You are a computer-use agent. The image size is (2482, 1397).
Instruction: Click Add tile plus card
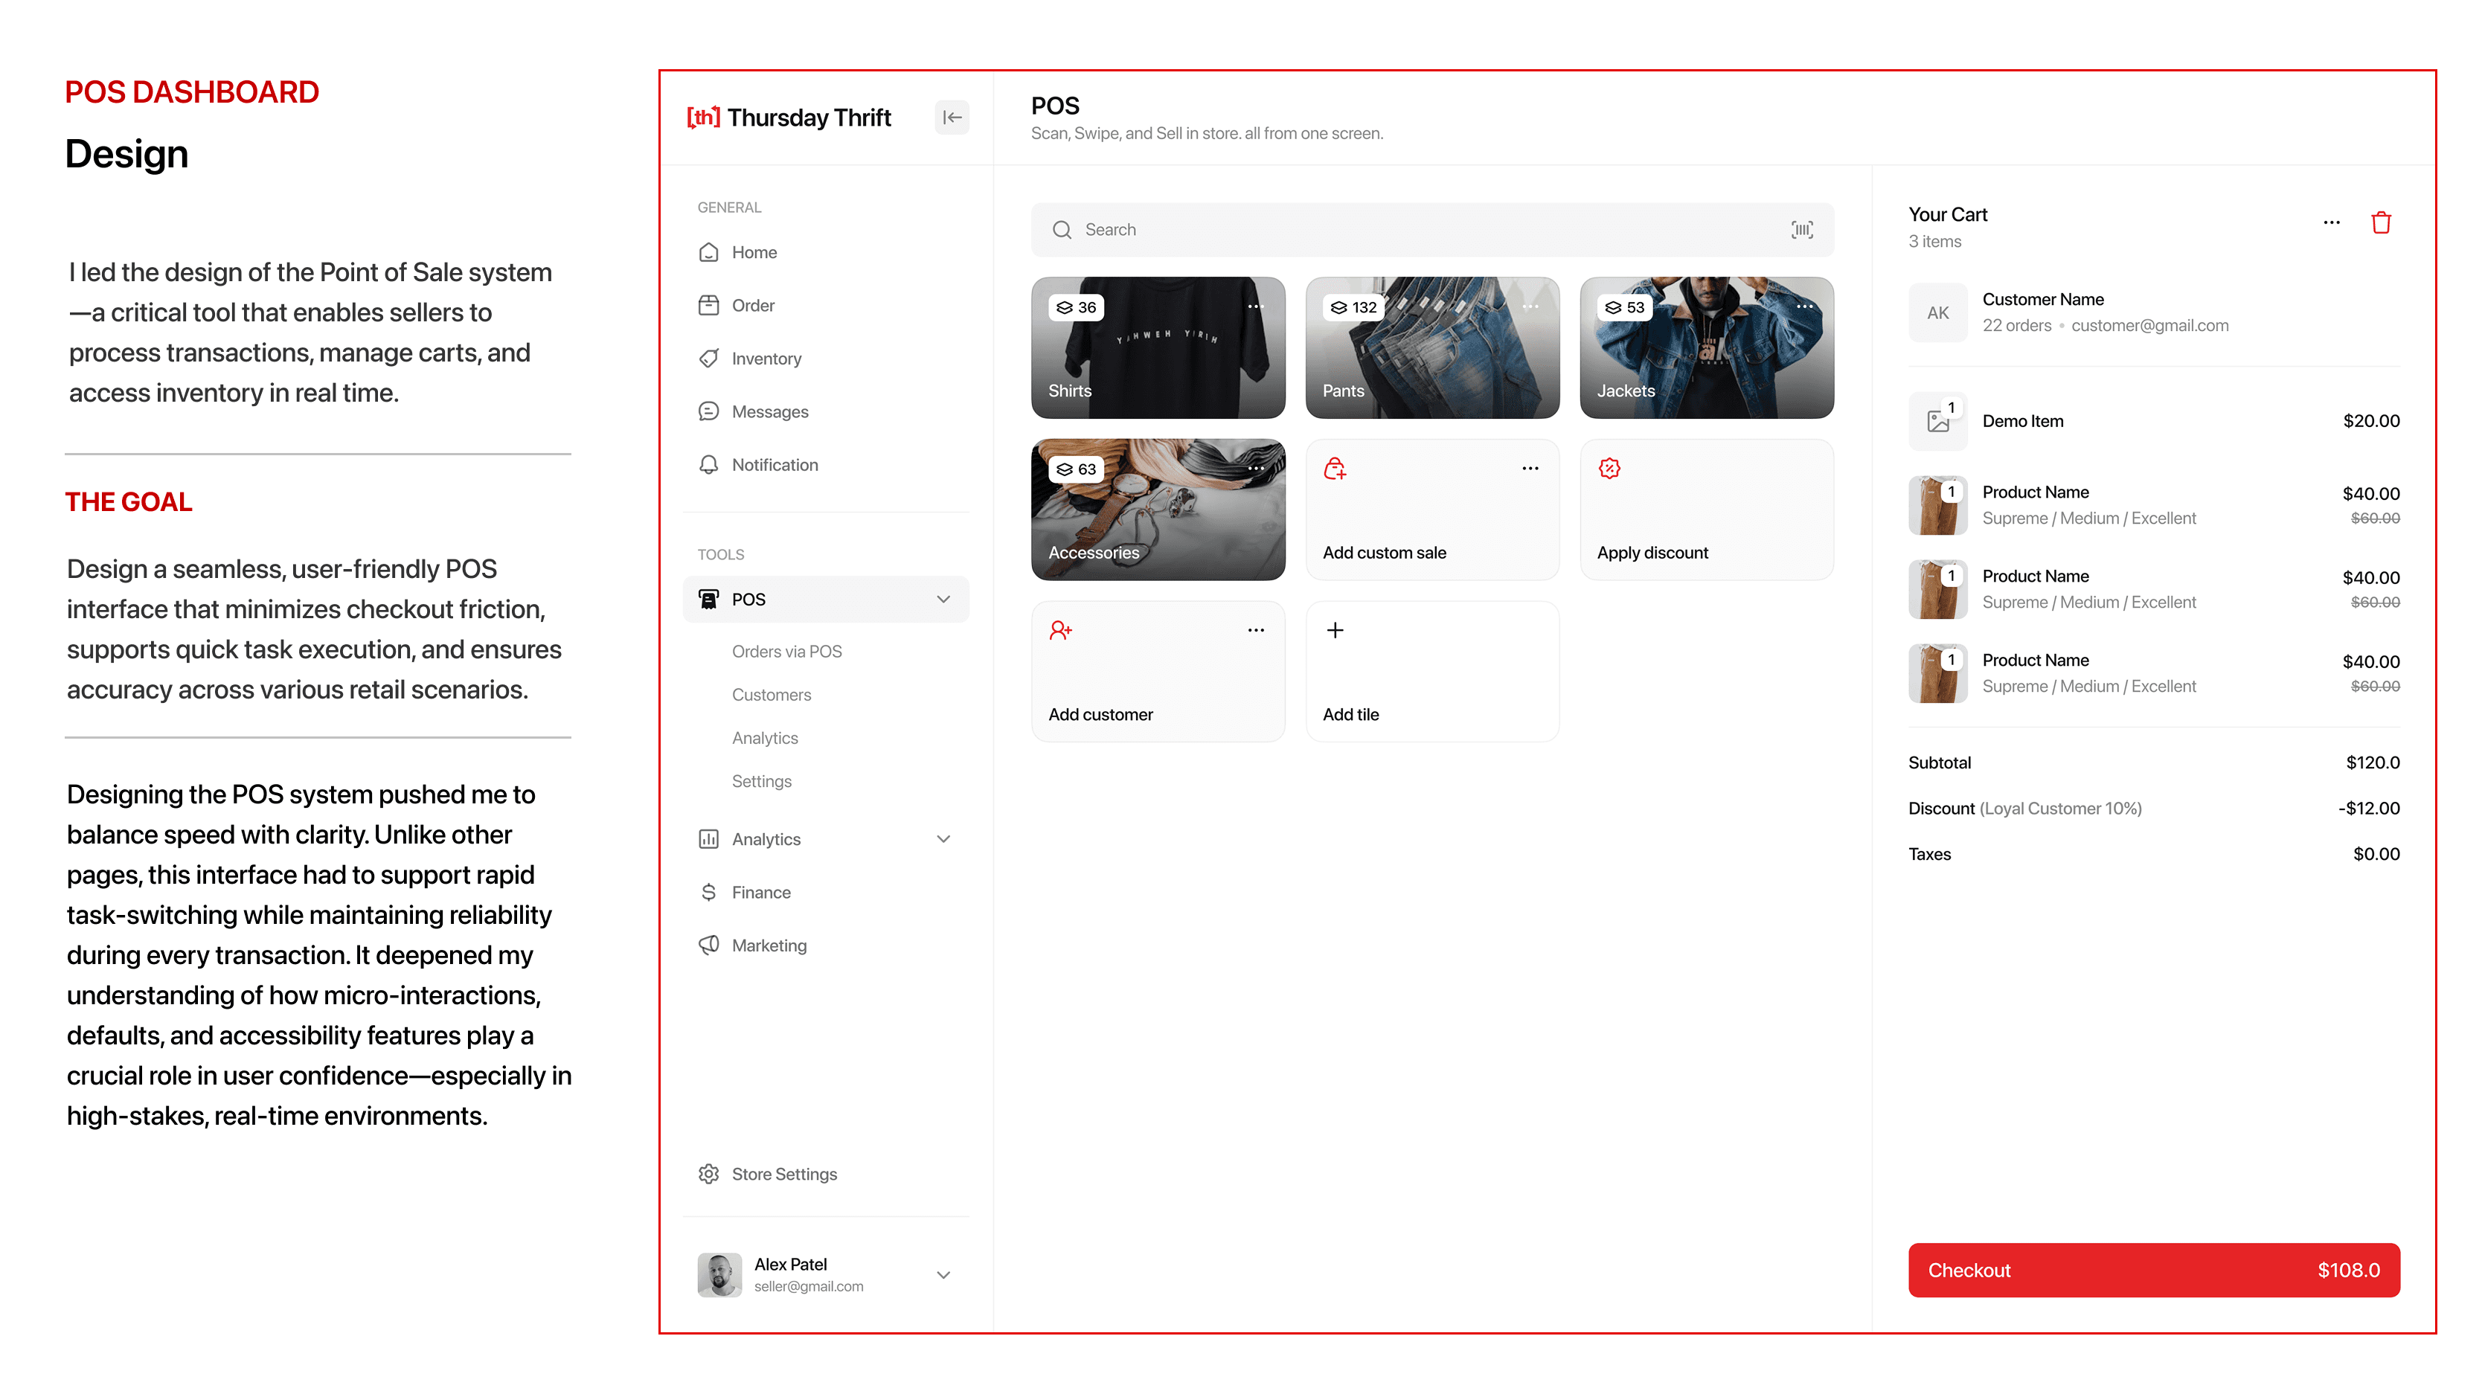point(1431,672)
